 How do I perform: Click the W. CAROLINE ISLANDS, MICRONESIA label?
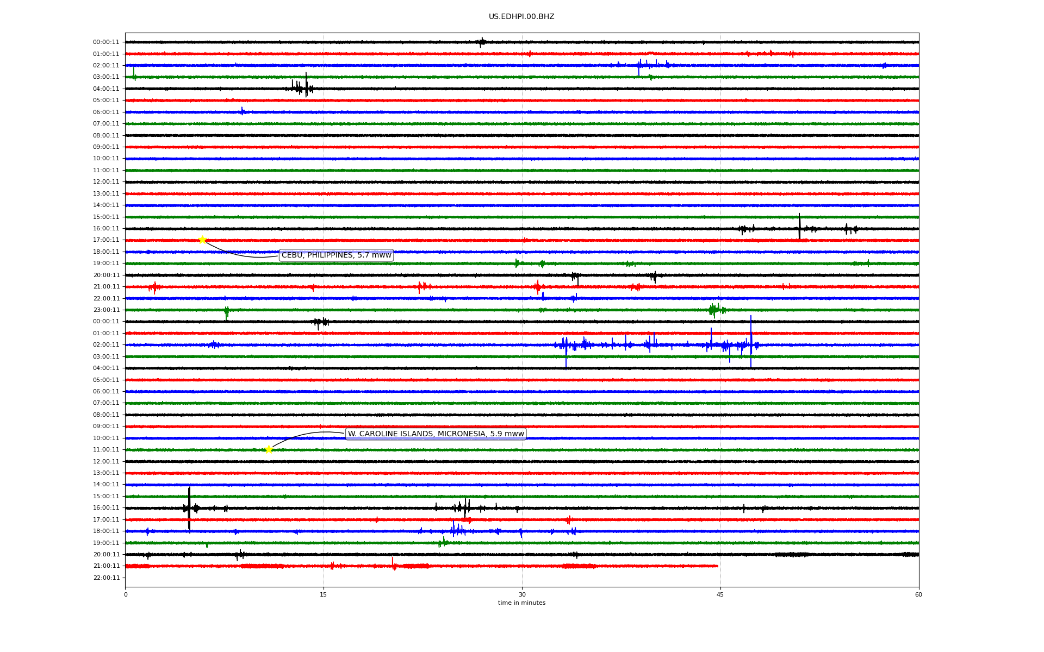point(436,434)
